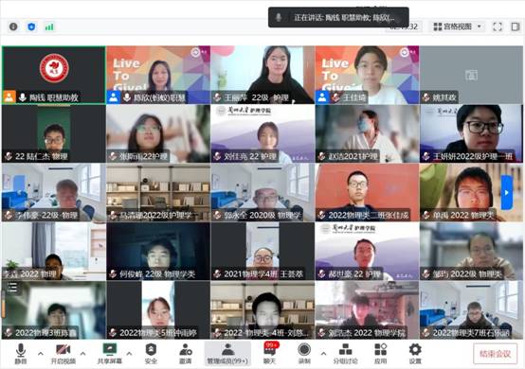Screen dimensions: 525x369
Task: Open breakout rooms
Action: click(x=345, y=354)
